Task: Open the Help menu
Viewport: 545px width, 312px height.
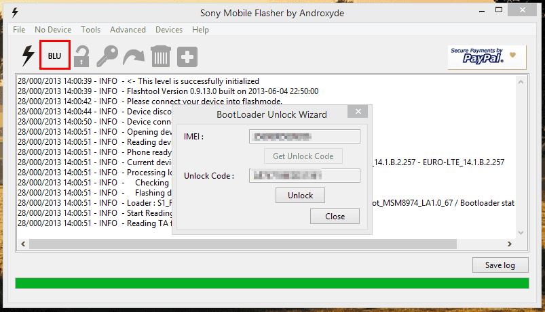Action: tap(200, 30)
